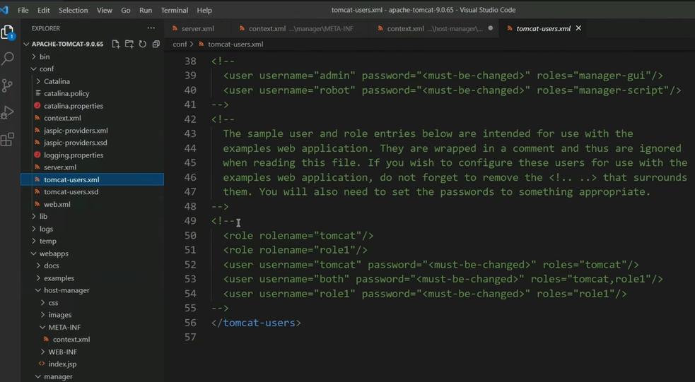Image resolution: width=695 pixels, height=382 pixels.
Task: Click the conf breadcrumb segment
Action: (x=180, y=44)
